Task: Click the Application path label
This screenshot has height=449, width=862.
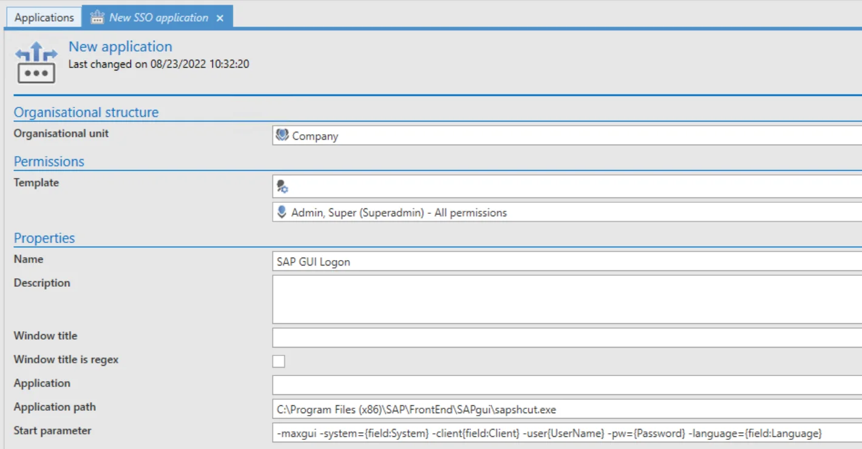Action: click(55, 406)
